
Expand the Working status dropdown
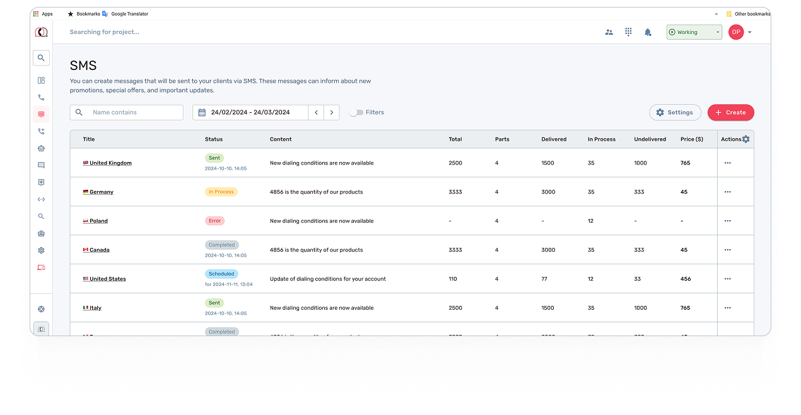(694, 32)
